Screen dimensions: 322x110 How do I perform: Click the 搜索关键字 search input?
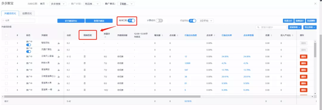(271, 27)
